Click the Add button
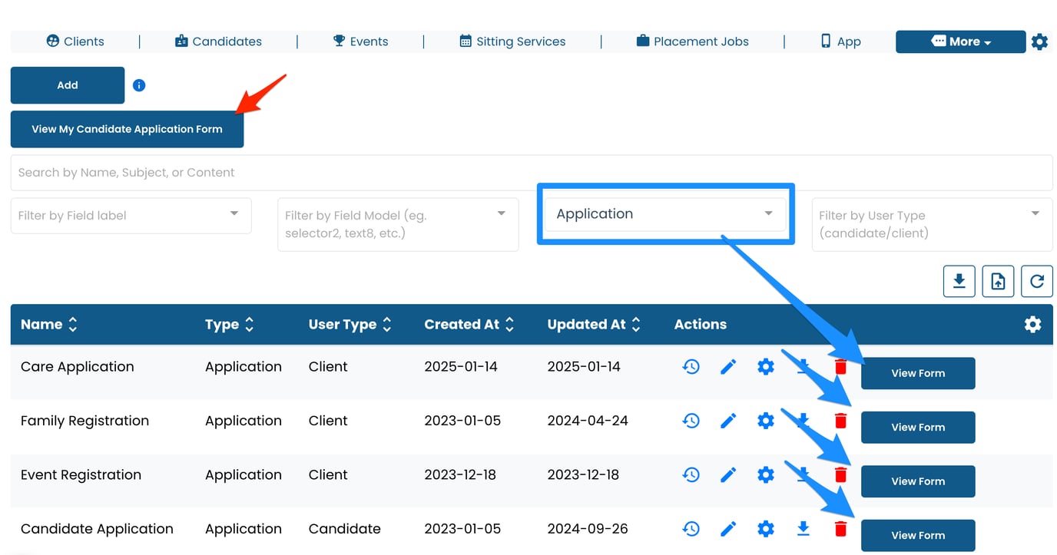Viewport: 1057px width, 555px height. 67,85
